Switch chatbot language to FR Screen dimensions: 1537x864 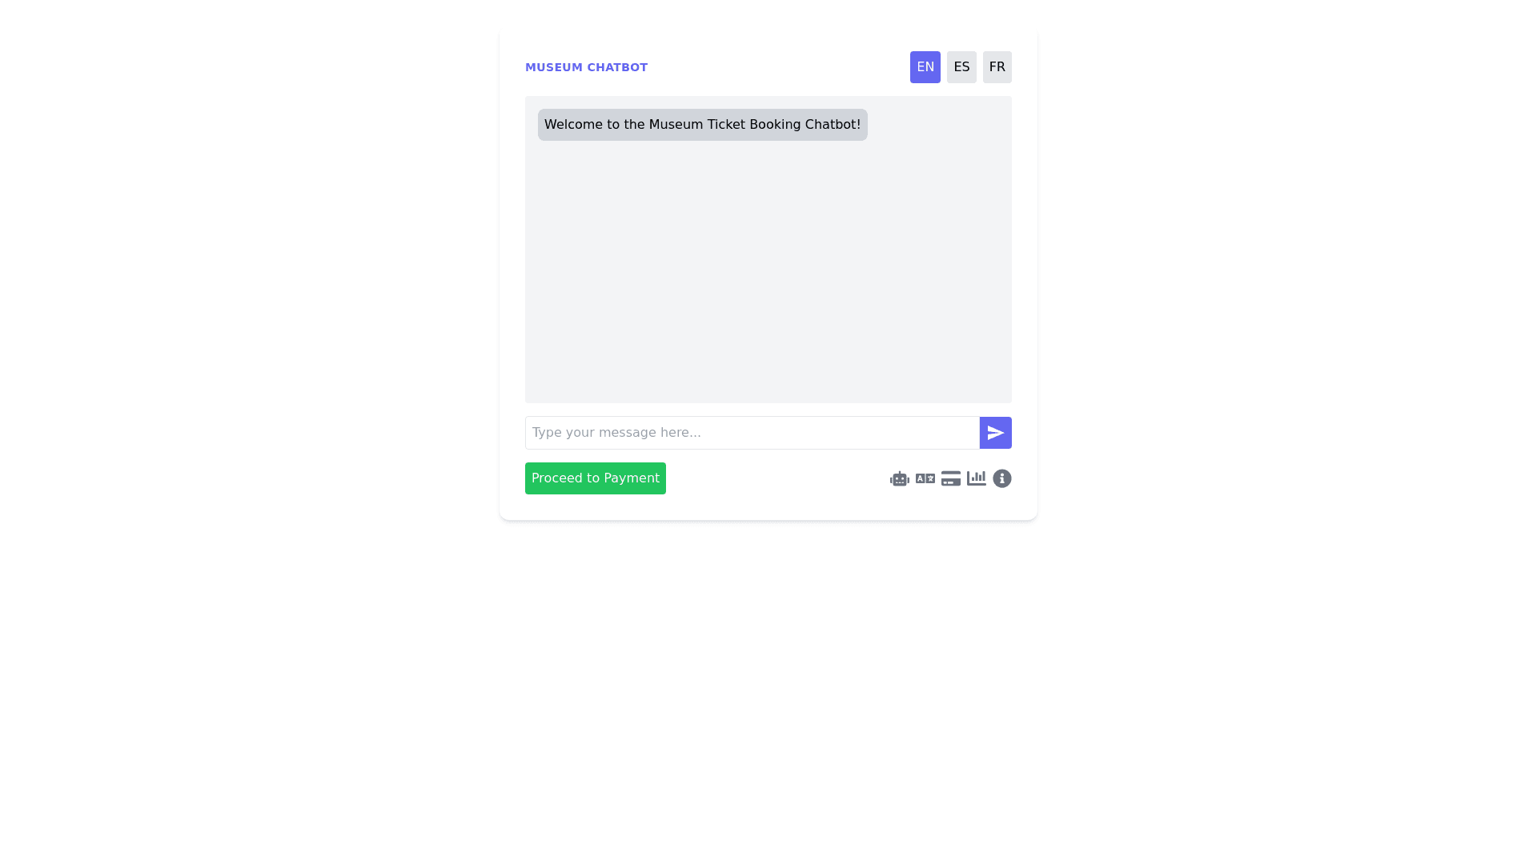pos(997,67)
